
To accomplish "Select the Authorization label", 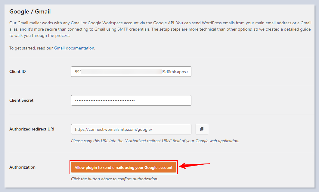I will click(22, 167).
